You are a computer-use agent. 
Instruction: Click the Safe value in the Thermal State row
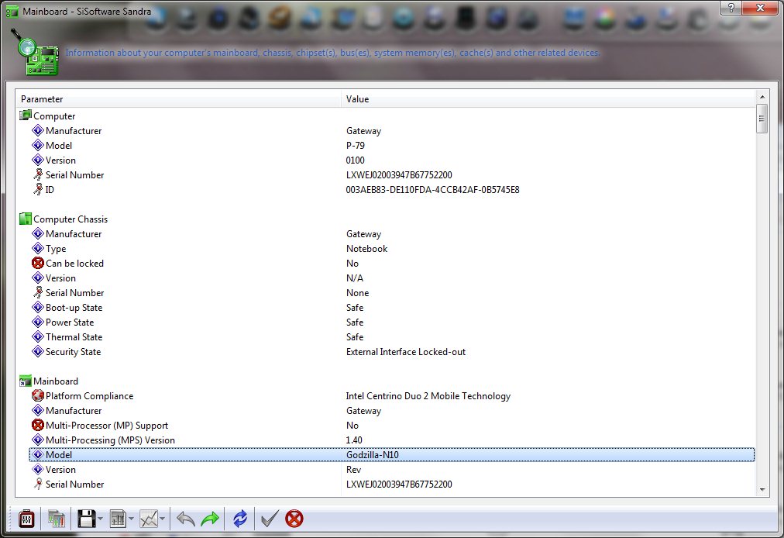tap(355, 336)
